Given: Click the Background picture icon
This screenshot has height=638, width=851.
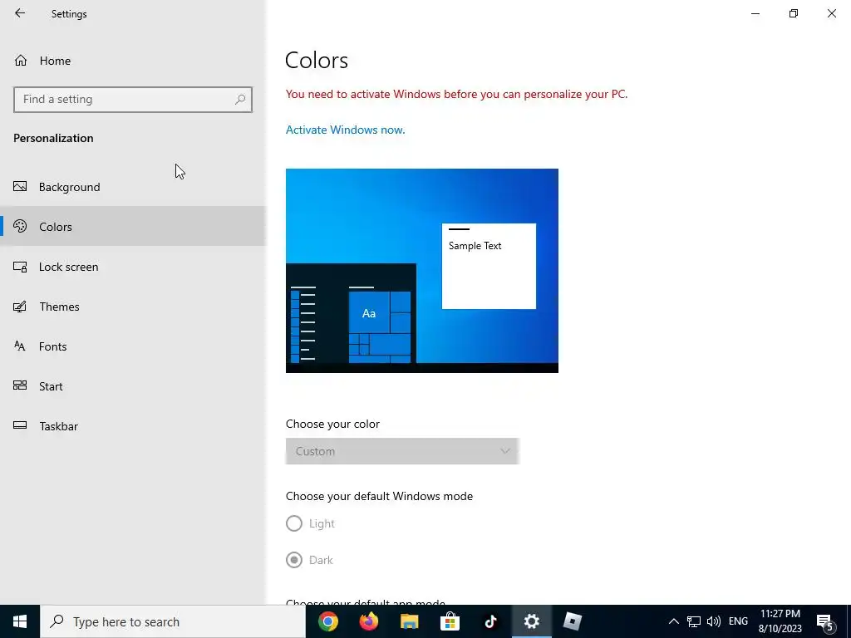Looking at the screenshot, I should 20,187.
